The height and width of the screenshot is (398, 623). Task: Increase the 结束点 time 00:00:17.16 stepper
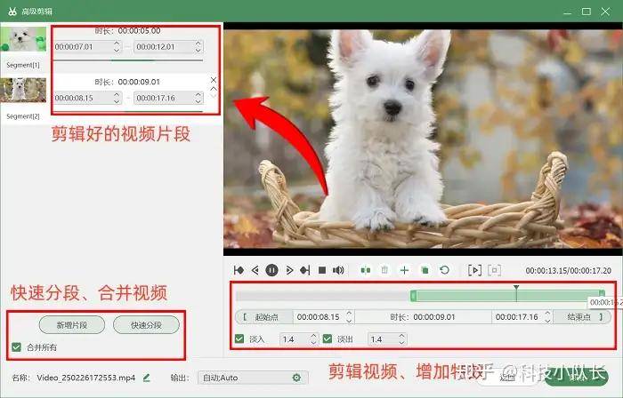click(x=547, y=314)
